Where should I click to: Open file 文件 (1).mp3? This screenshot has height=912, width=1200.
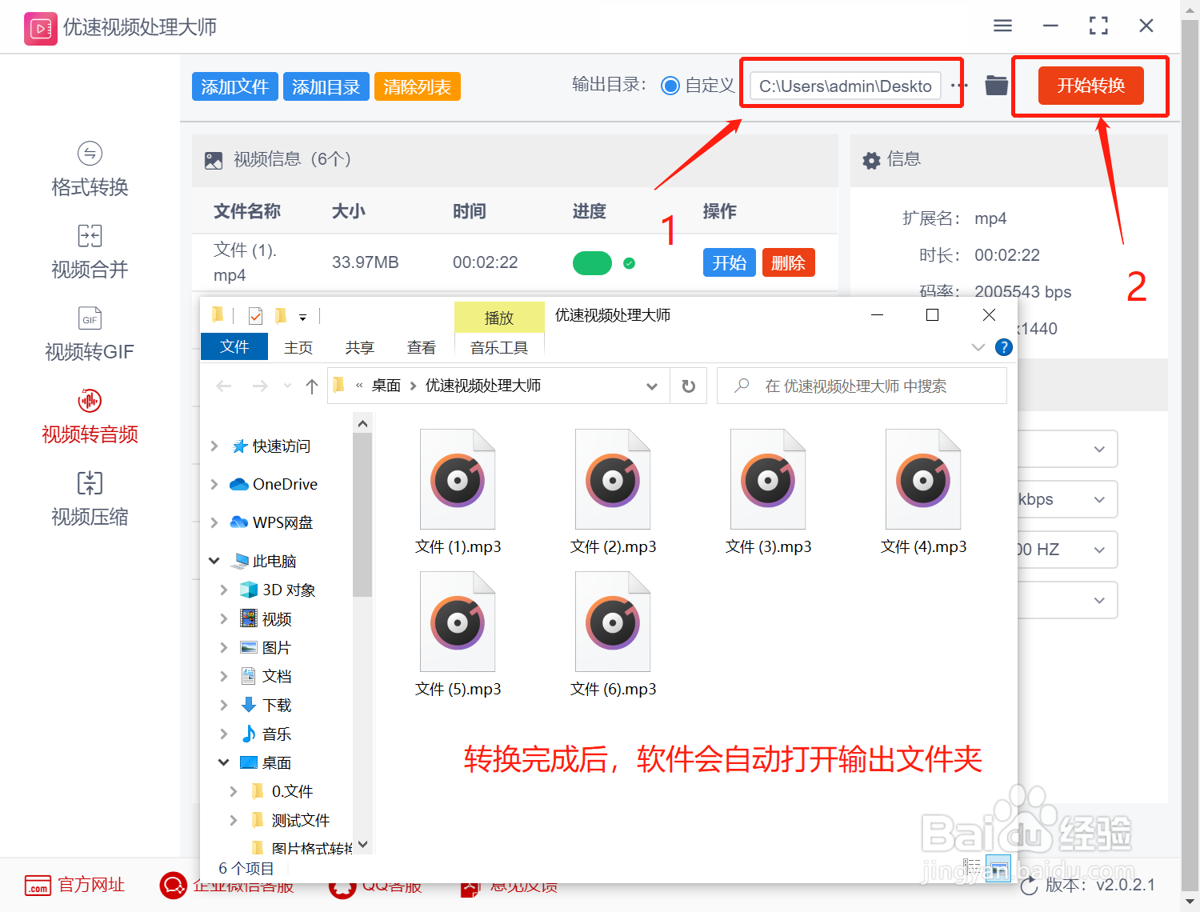(x=458, y=492)
